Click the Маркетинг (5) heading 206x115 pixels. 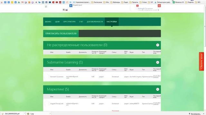coord(58,89)
